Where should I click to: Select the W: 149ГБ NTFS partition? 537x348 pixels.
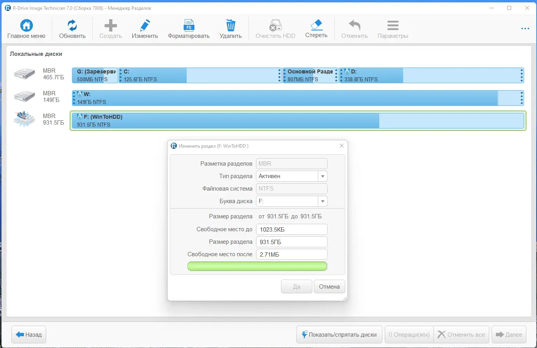(298, 98)
